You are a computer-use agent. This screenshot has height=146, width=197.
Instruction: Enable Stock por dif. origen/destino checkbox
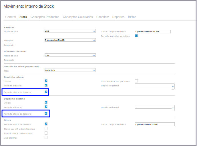46,129
